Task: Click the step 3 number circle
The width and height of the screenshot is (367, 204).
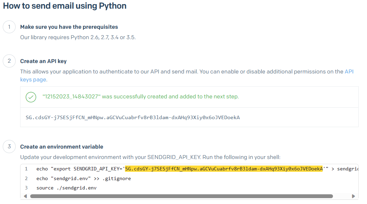Action: (x=9, y=147)
